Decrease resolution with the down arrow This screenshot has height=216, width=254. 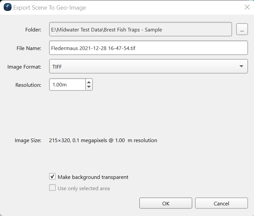tap(89, 87)
